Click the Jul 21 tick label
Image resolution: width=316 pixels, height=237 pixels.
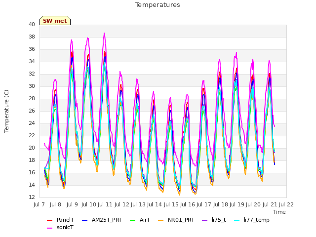coord(270,204)
